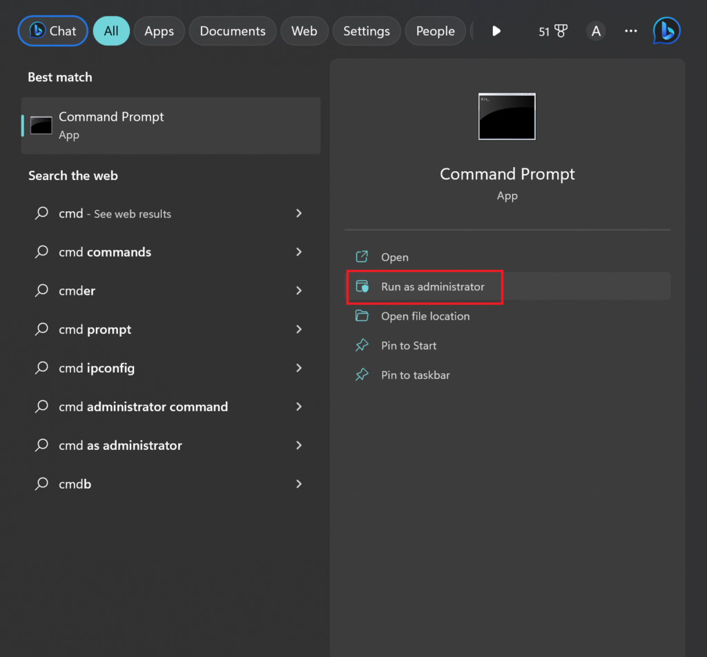Click the pin icon beside Pin to Start
Viewport: 707px width, 657px height.
pos(362,346)
